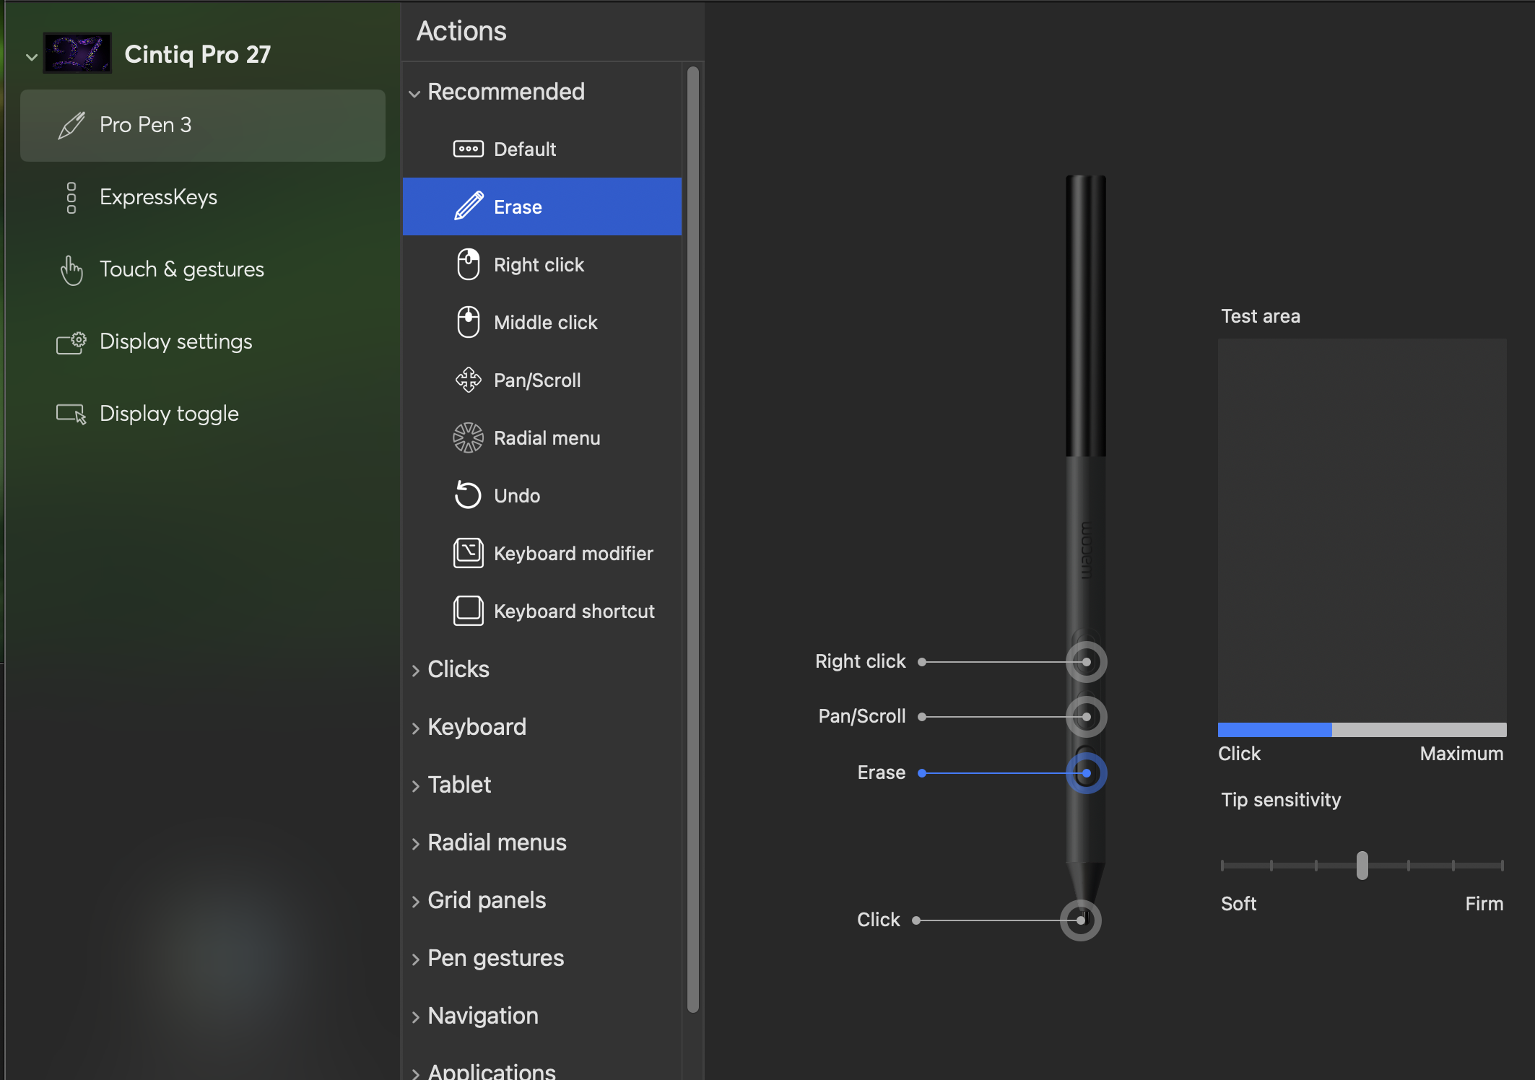
Task: Collapse the Cintiq Pro 27 device chevron
Action: (x=31, y=56)
